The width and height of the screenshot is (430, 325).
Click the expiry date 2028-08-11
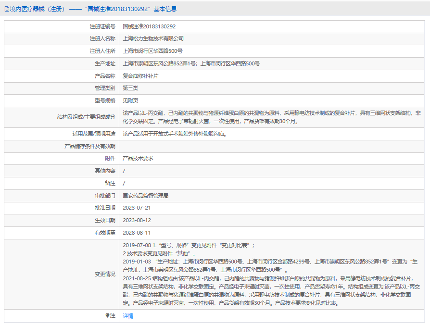[x=137, y=233]
